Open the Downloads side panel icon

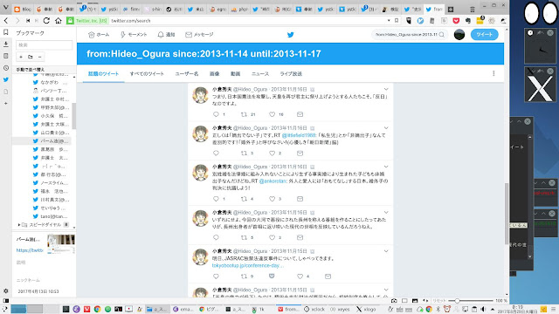click(x=6, y=44)
